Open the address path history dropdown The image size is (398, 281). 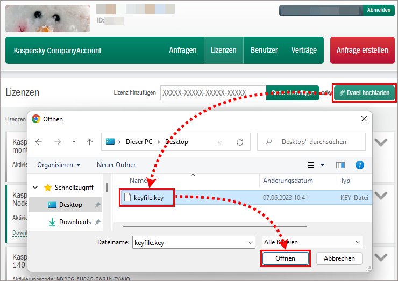pos(219,142)
